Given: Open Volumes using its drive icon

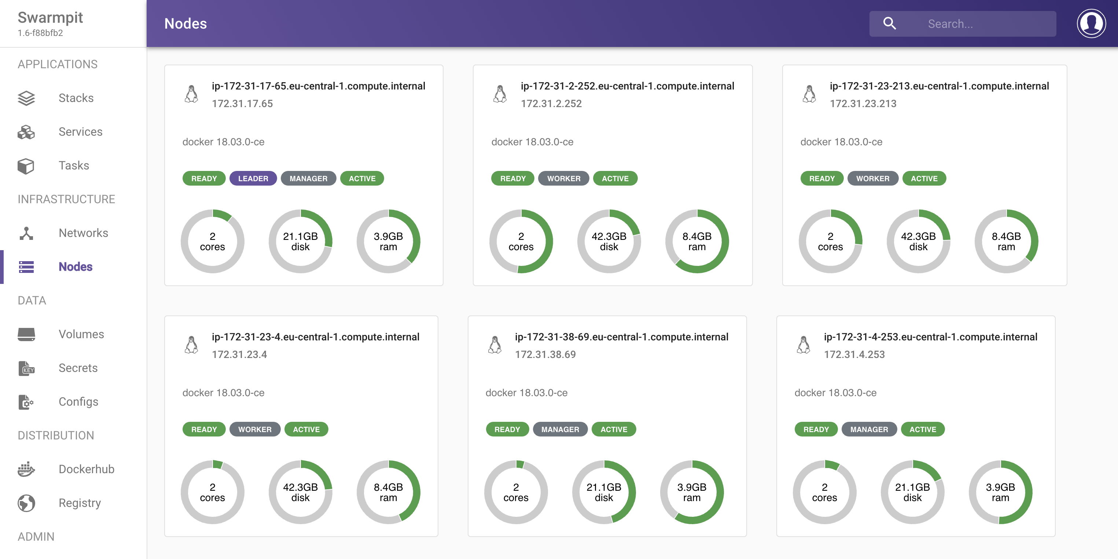Looking at the screenshot, I should point(26,334).
